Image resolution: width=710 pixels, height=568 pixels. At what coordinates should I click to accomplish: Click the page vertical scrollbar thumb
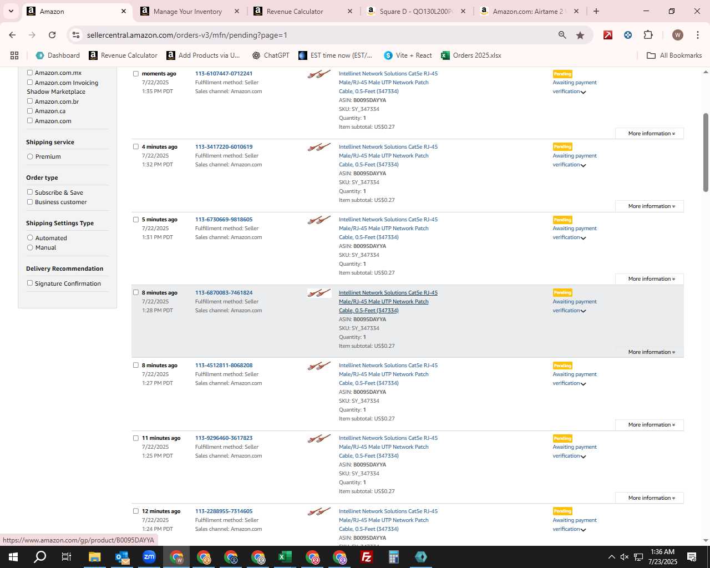(x=706, y=153)
